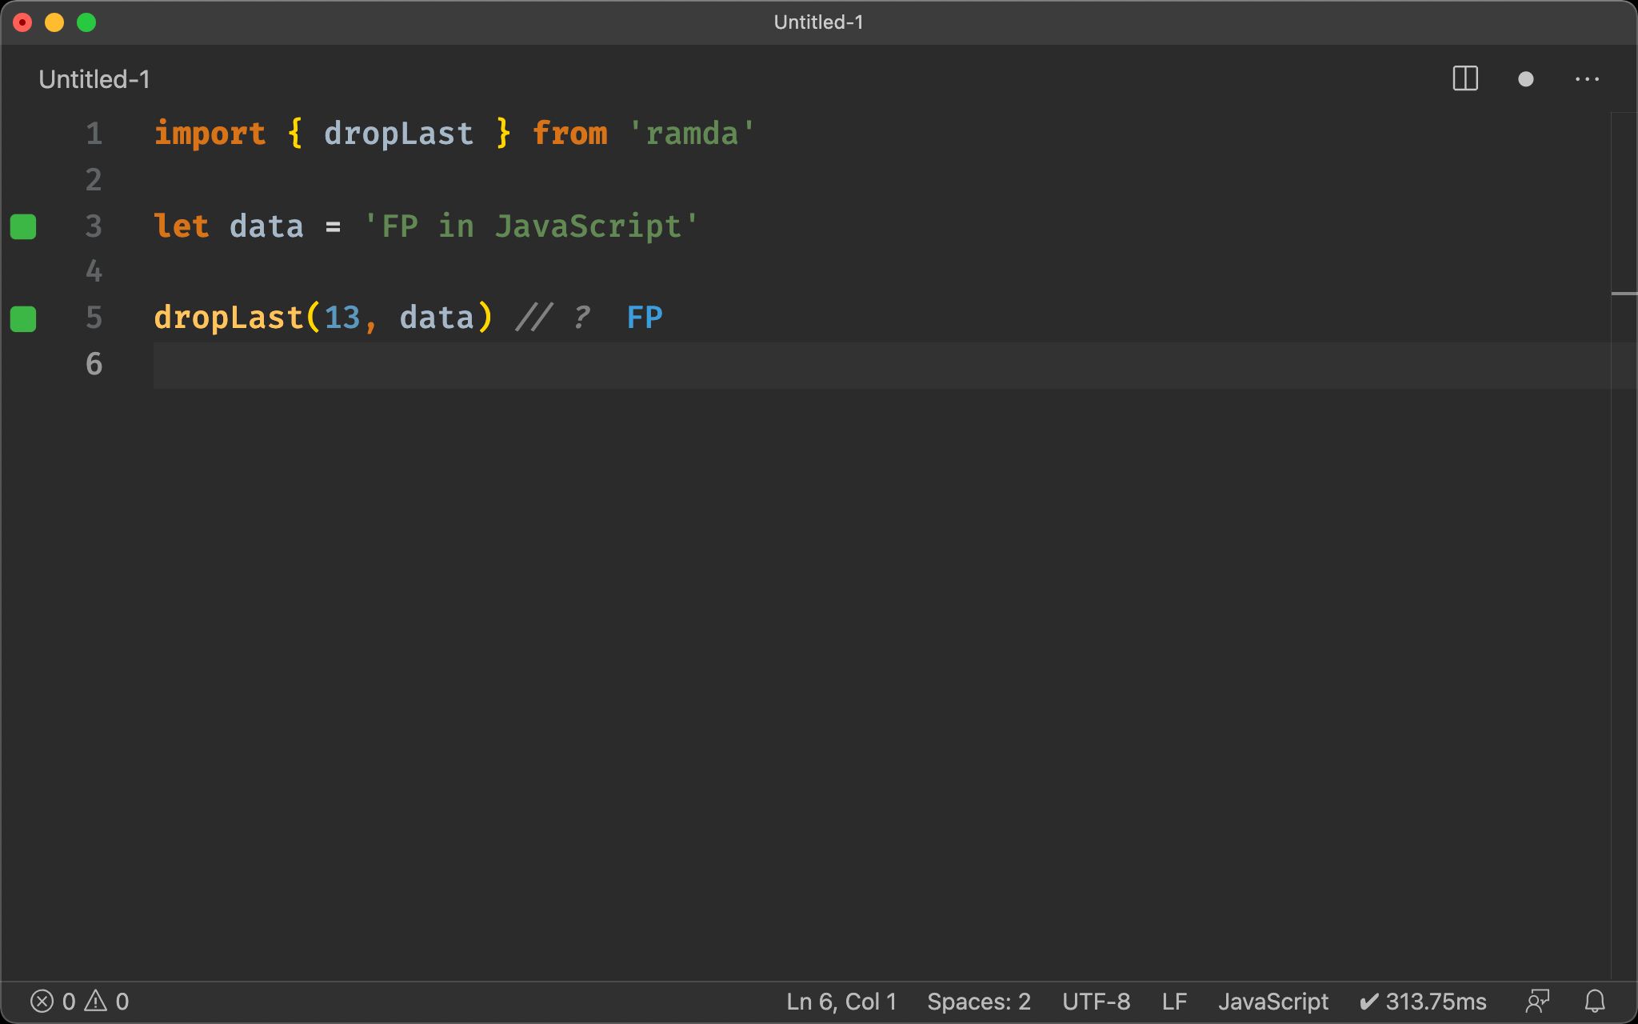Maximize the window with the green button

point(86,22)
